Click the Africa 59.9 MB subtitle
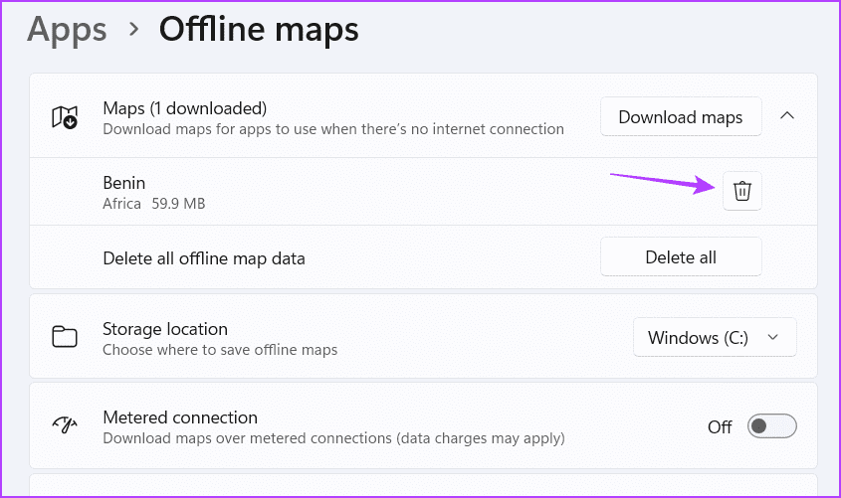The height and width of the screenshot is (498, 841). [154, 204]
